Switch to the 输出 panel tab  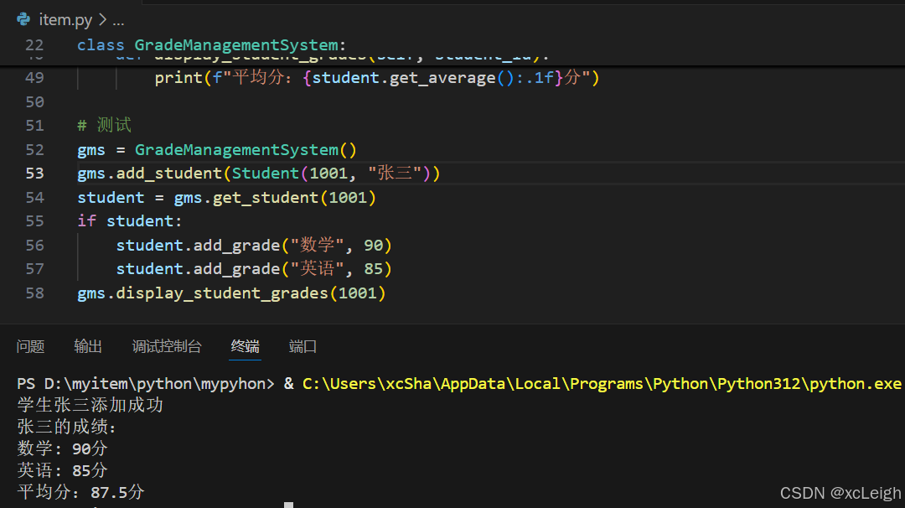[x=88, y=346]
